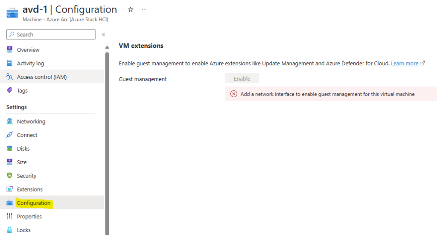Image resolution: width=437 pixels, height=235 pixels.
Task: Click the Overview monitor icon
Action: pos(9,49)
